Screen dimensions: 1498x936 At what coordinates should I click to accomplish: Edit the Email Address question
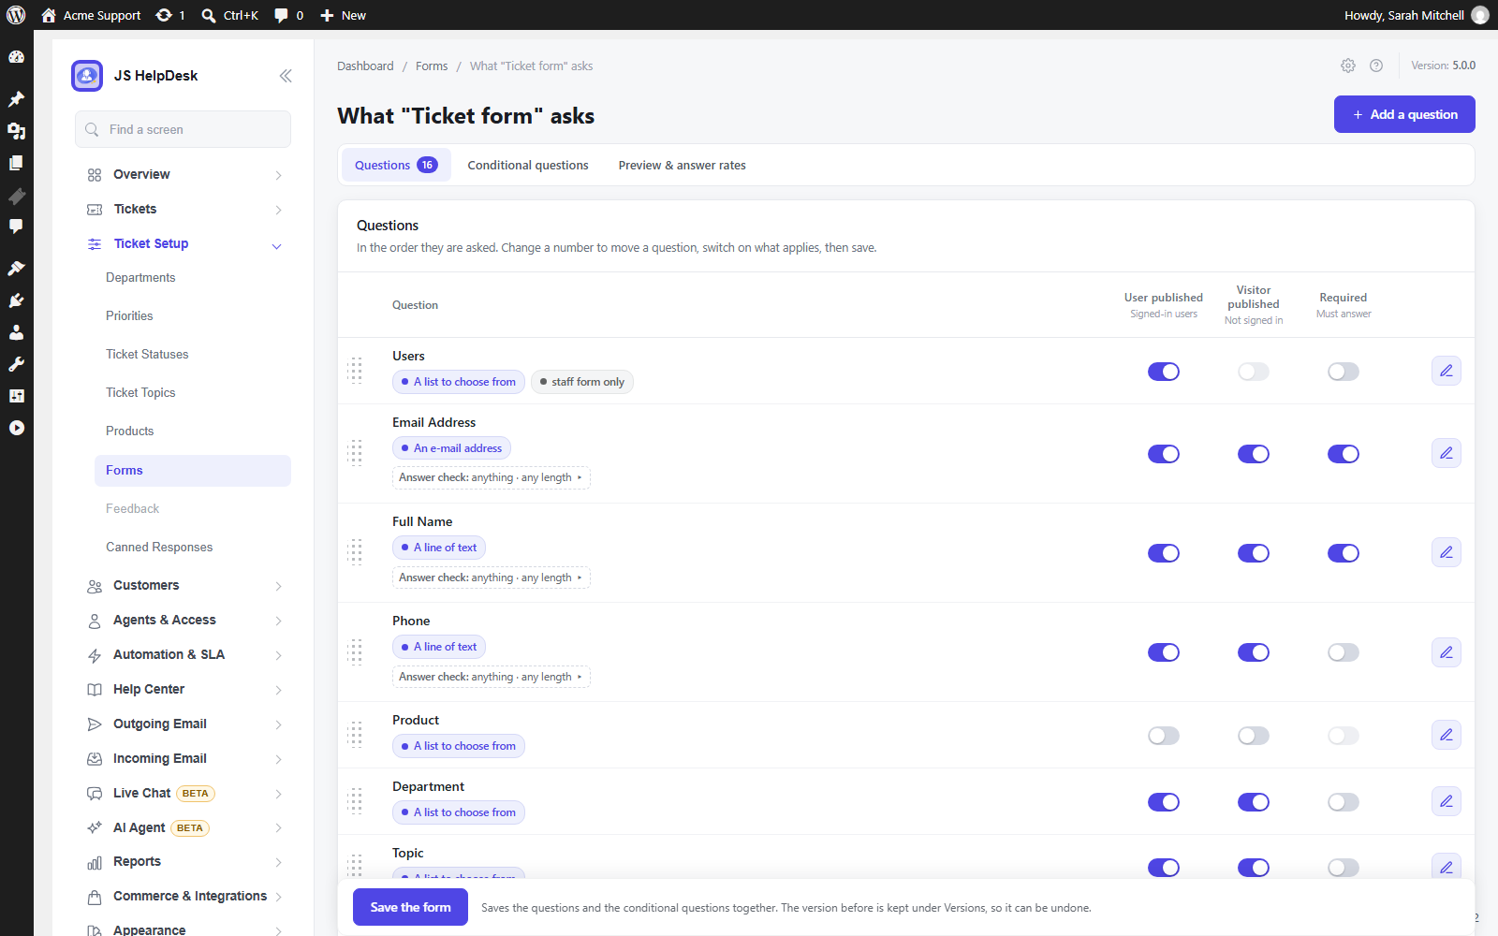[x=1447, y=453]
